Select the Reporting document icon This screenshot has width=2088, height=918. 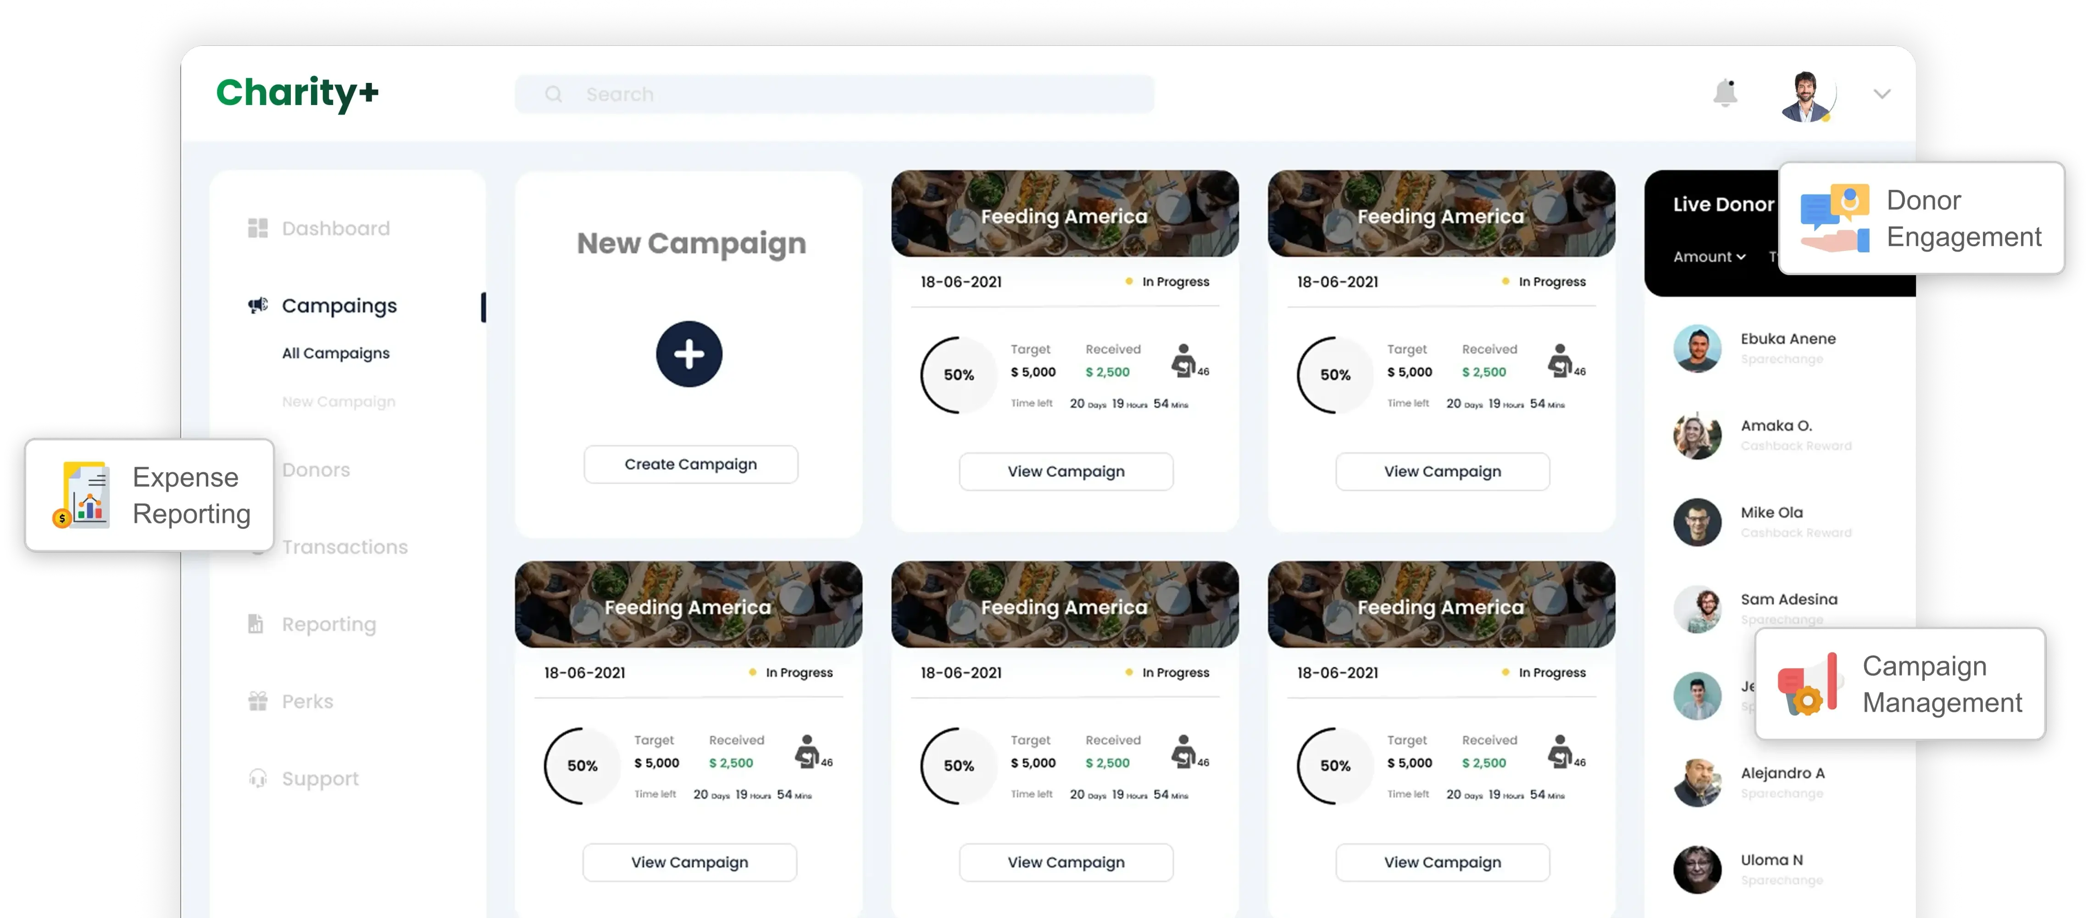tap(257, 624)
